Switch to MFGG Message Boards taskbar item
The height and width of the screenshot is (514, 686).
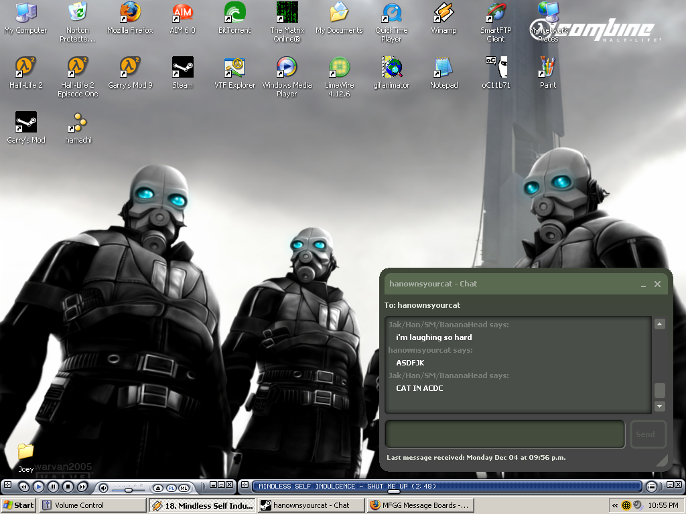tap(421, 505)
